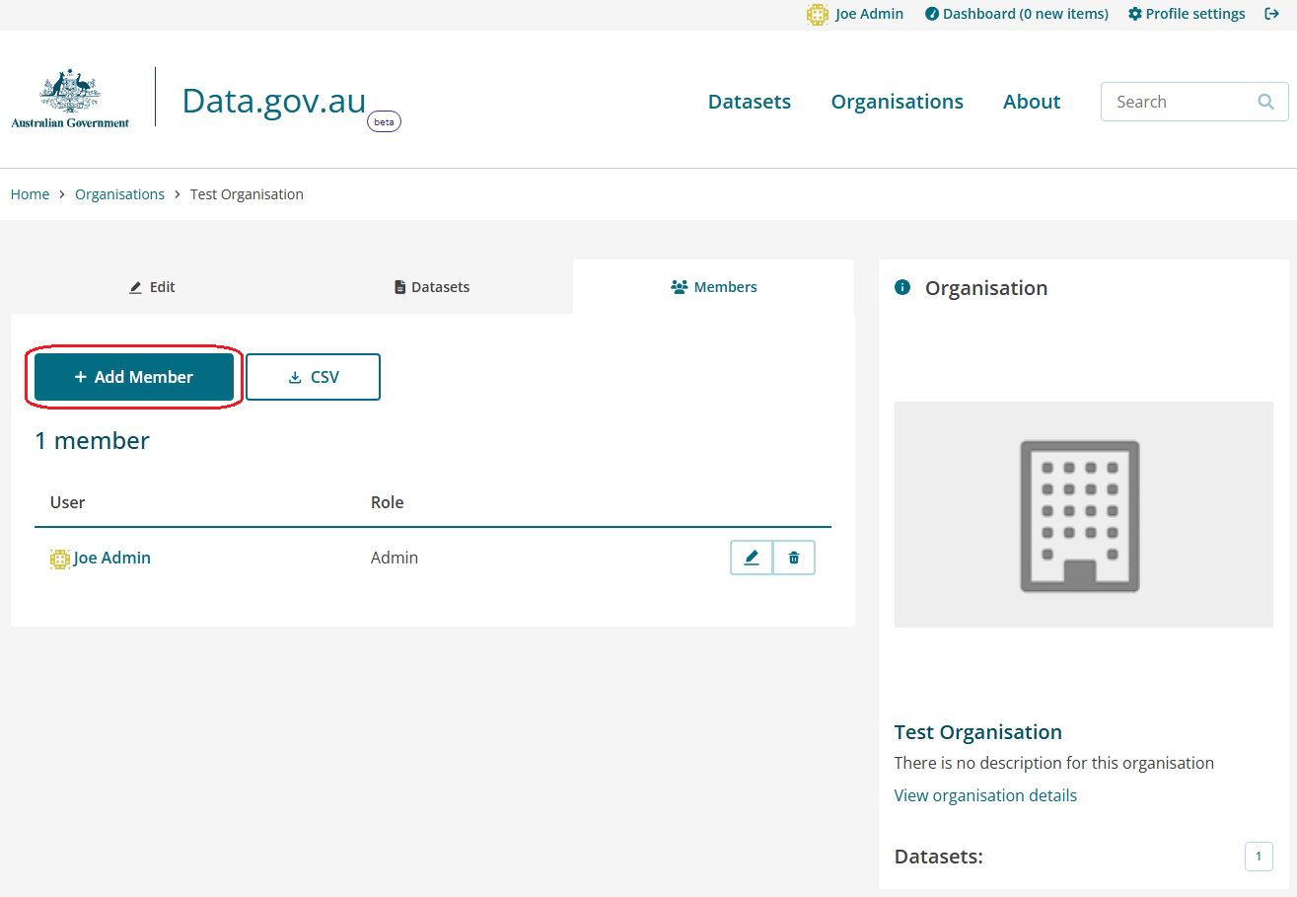Viewport: 1297px width, 897px height.
Task: Click Joe Admin's avatar in the members table
Action: 60,559
